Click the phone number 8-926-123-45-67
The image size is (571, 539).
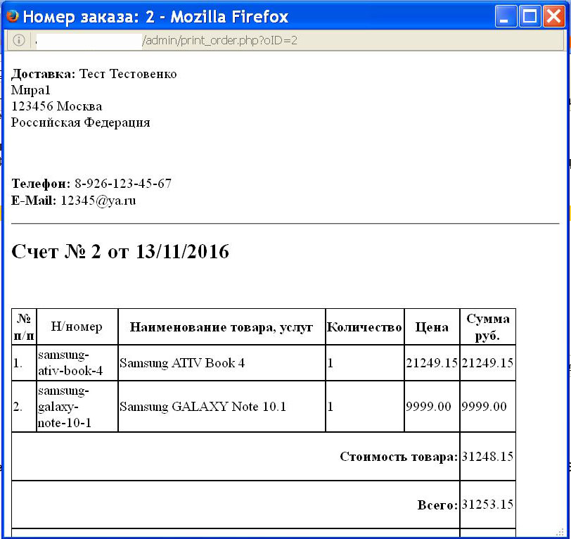[x=123, y=184]
